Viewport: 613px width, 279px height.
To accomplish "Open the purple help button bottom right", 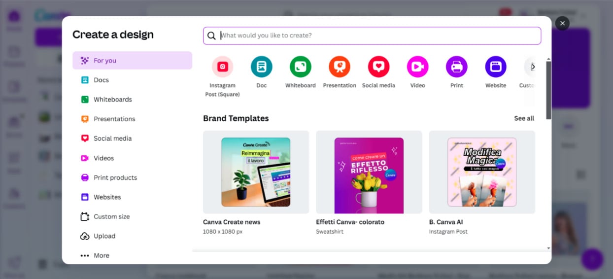I will tap(592, 258).
